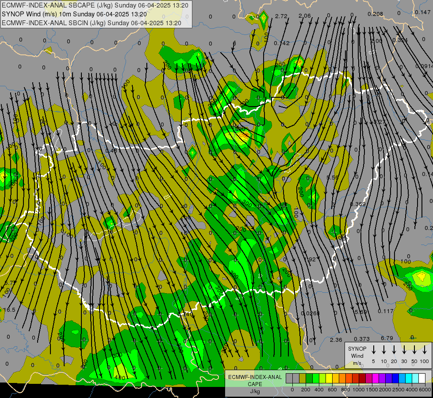The height and width of the screenshot is (398, 433).
Task: Select the map value 3.27
Action: click(x=379, y=122)
